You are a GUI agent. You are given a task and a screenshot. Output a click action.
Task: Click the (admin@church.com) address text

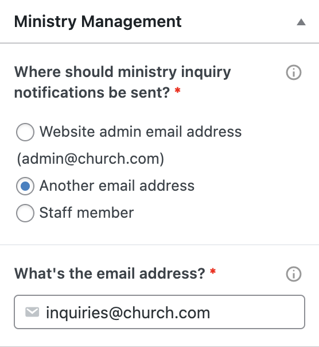[91, 159]
